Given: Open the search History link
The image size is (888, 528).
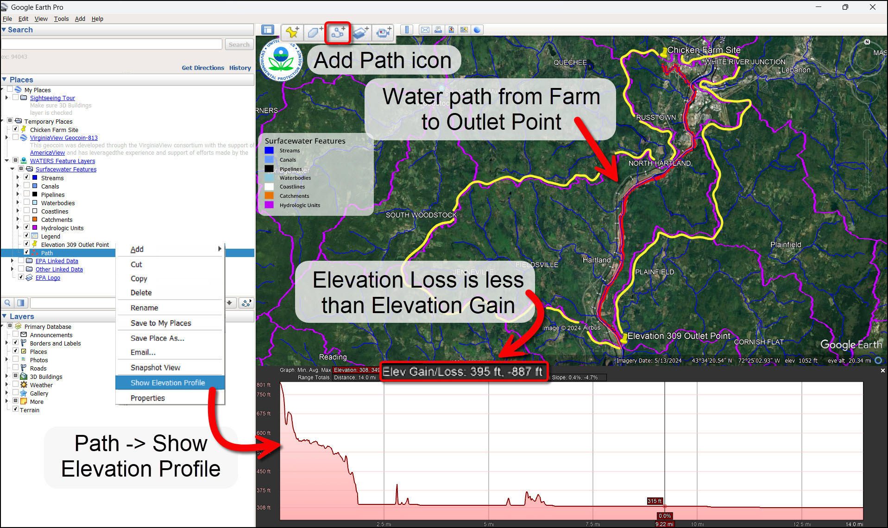Looking at the screenshot, I should coord(240,68).
